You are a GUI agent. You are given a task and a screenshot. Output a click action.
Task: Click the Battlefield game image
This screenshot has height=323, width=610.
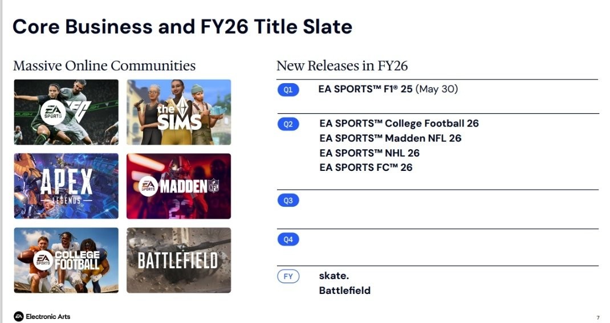pyautogui.click(x=178, y=260)
